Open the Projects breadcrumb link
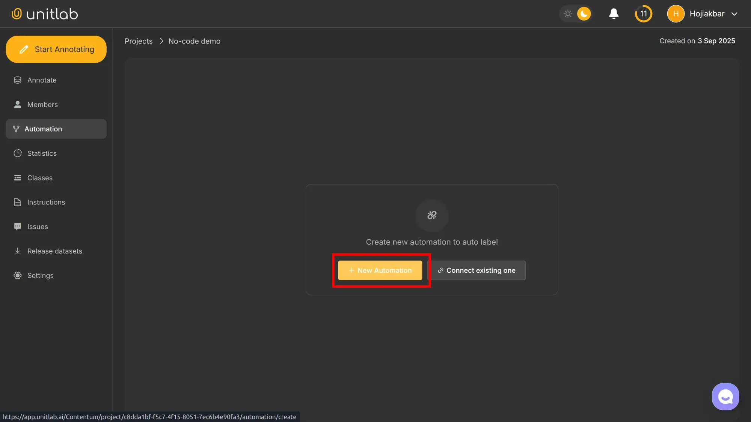This screenshot has height=422, width=751. tap(139, 41)
